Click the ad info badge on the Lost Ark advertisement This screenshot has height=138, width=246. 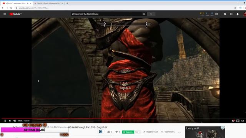pos(223,128)
